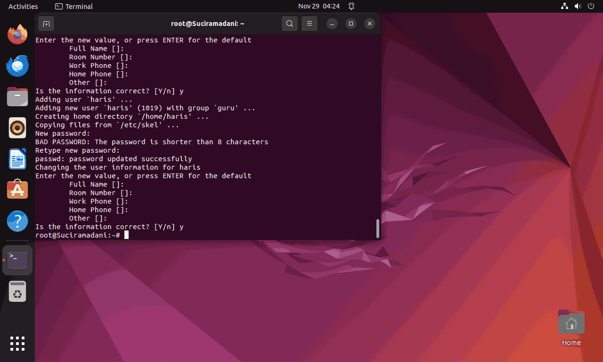
Task: Click 'Adding new user haris (1019)' line
Action: pyautogui.click(x=145, y=108)
